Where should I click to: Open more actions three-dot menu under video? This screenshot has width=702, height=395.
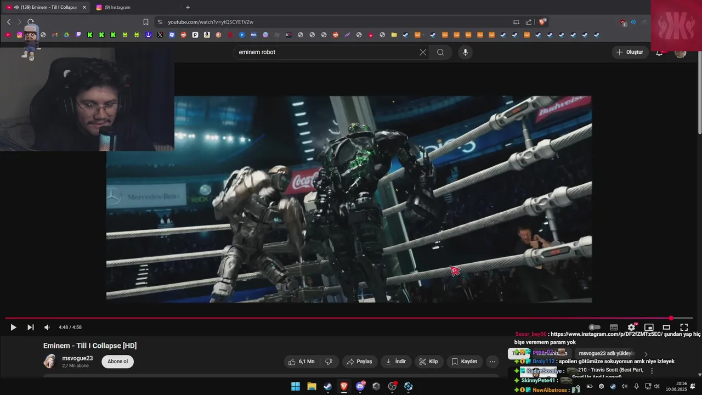tap(492, 362)
